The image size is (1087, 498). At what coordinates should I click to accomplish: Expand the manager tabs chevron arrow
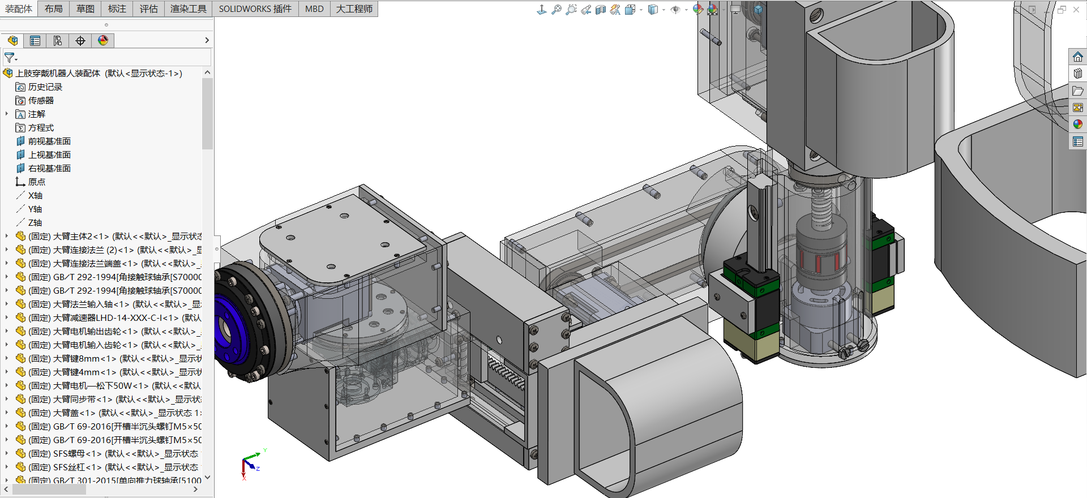pos(207,40)
